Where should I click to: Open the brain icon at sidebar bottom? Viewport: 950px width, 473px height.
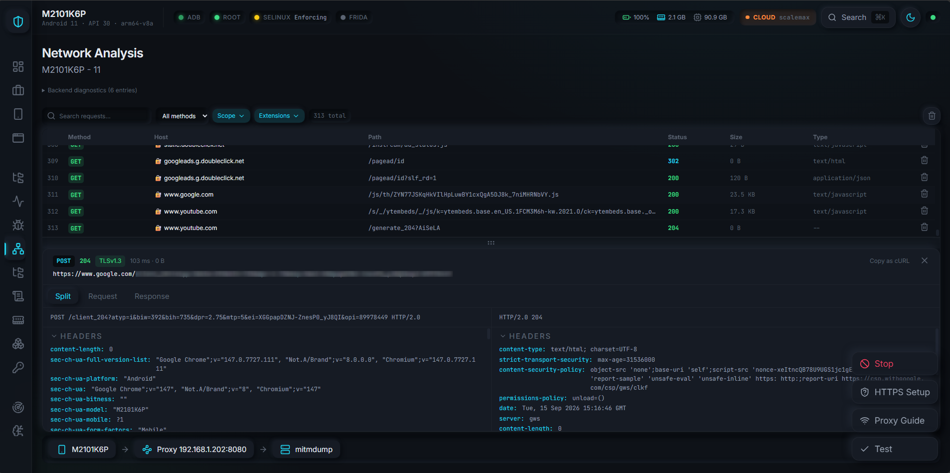coord(18,431)
